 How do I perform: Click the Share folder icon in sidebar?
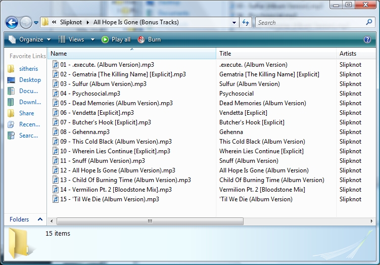(11, 113)
